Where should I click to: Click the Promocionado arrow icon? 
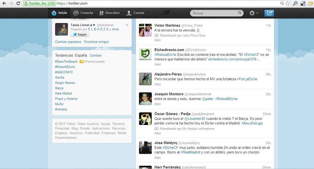(x=82, y=61)
